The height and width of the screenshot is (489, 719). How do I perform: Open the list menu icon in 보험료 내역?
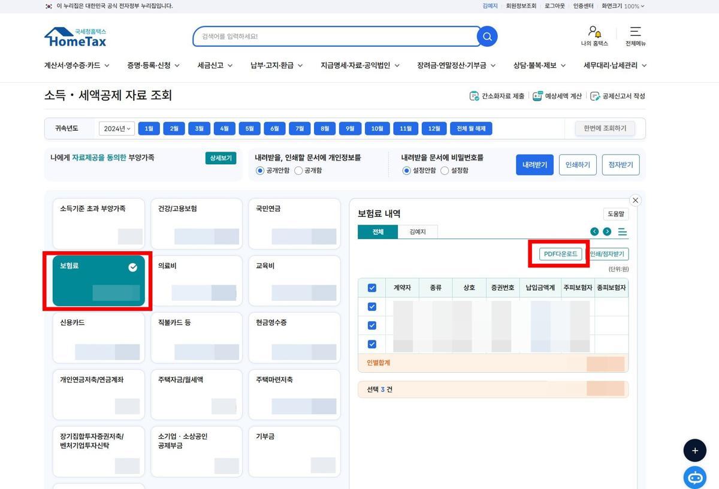(x=623, y=232)
